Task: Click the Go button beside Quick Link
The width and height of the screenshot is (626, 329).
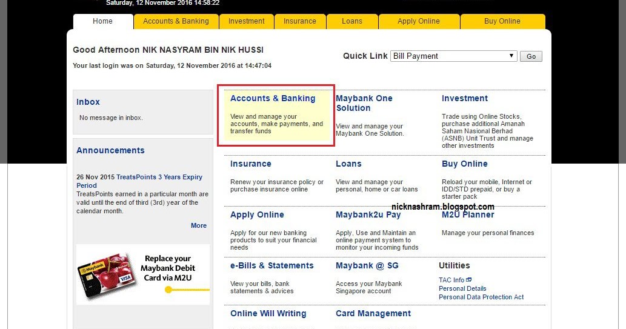Action: click(531, 56)
